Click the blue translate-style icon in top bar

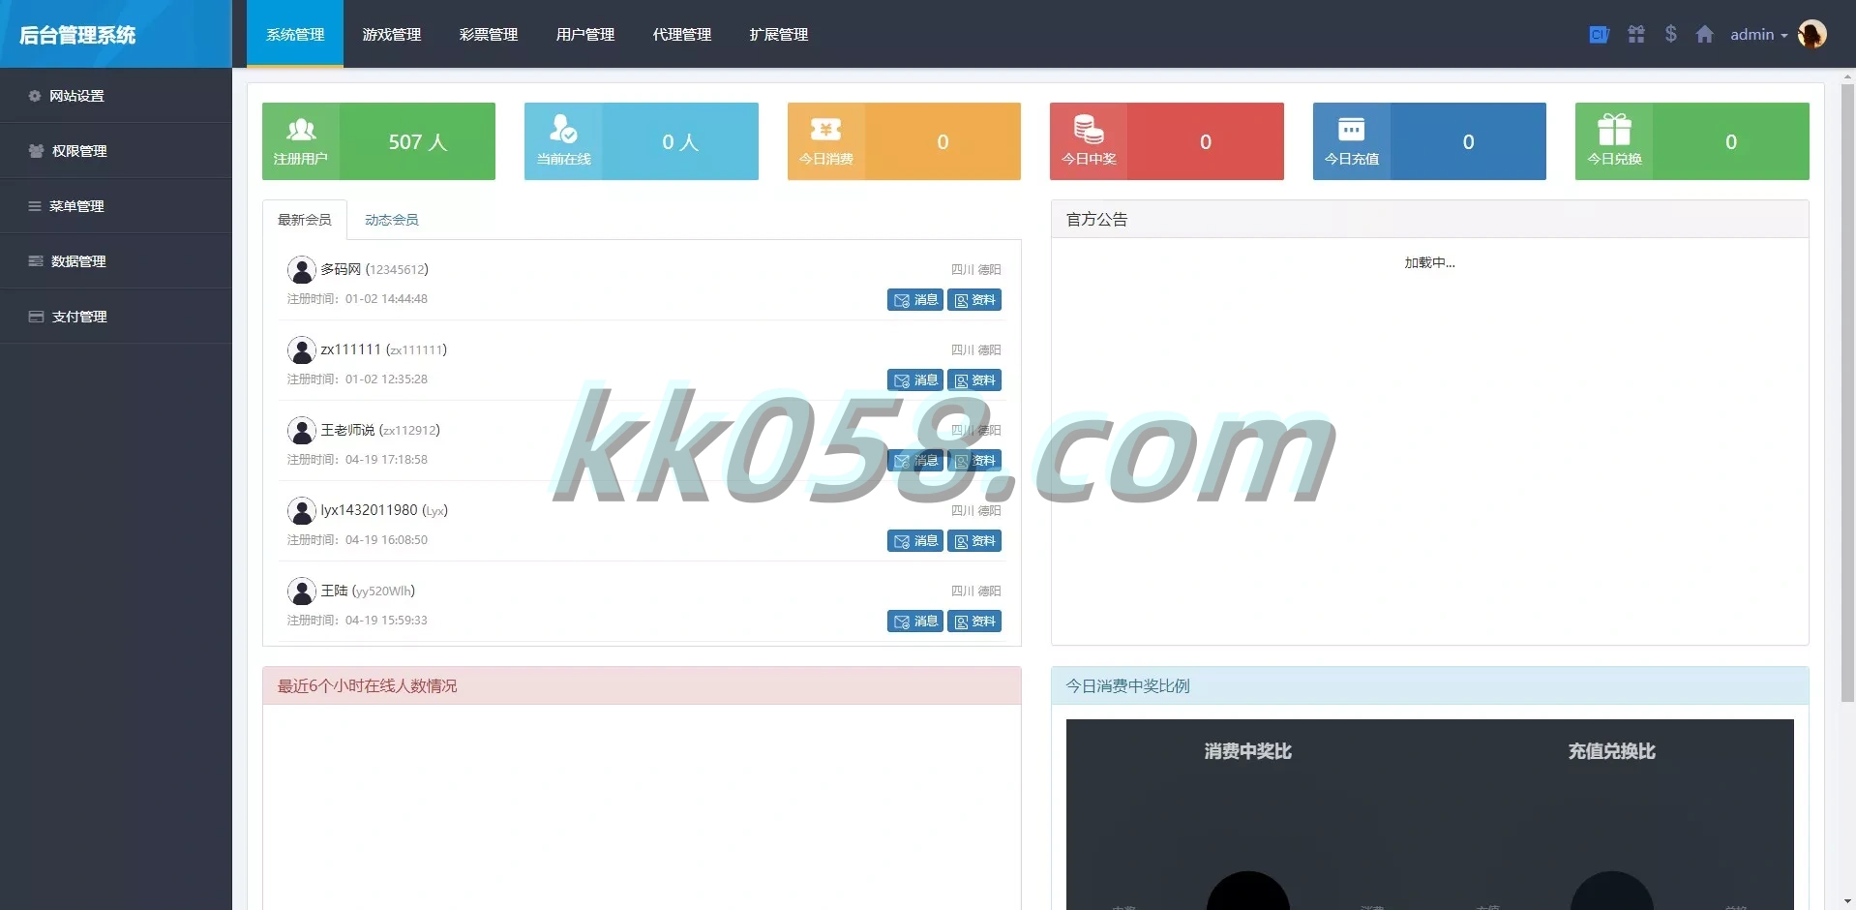click(1599, 35)
